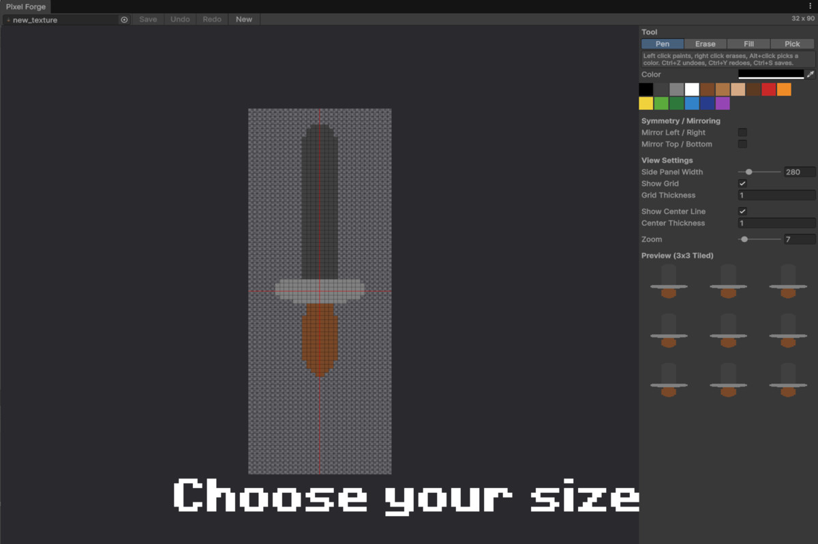The width and height of the screenshot is (818, 544).
Task: Click the Side Panel Width value field 280
Action: (799, 172)
